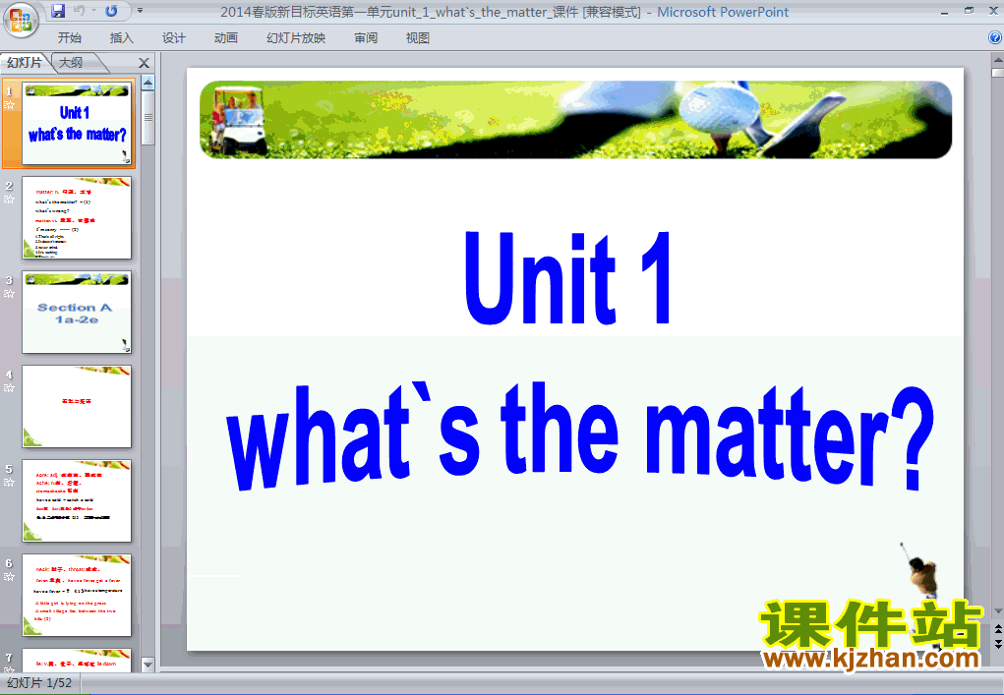The image size is (1004, 695).
Task: Go to previous slide with double-up arrow
Action: click(x=997, y=630)
